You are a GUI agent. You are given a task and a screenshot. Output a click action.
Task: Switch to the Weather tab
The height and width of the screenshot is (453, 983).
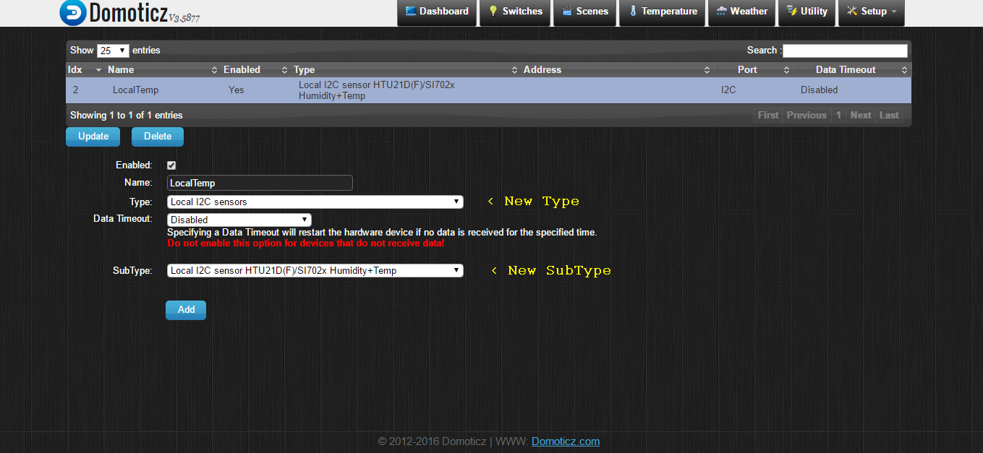point(742,12)
